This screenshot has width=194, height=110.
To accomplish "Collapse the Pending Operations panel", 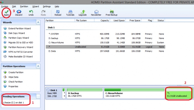I will point(38,96).
